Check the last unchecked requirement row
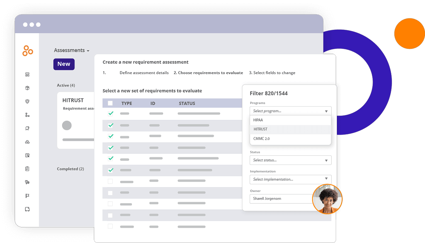Viewport: 425px width, 243px height. coord(110,226)
